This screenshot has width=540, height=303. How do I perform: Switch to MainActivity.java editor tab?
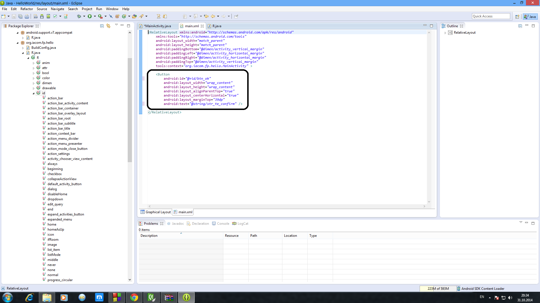(157, 26)
